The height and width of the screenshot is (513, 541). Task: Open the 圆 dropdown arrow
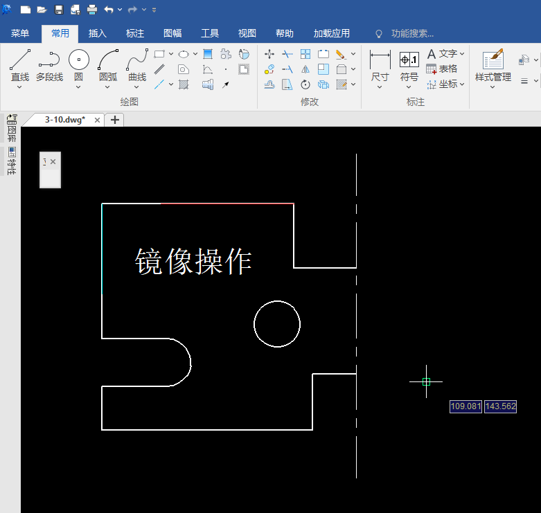78,87
